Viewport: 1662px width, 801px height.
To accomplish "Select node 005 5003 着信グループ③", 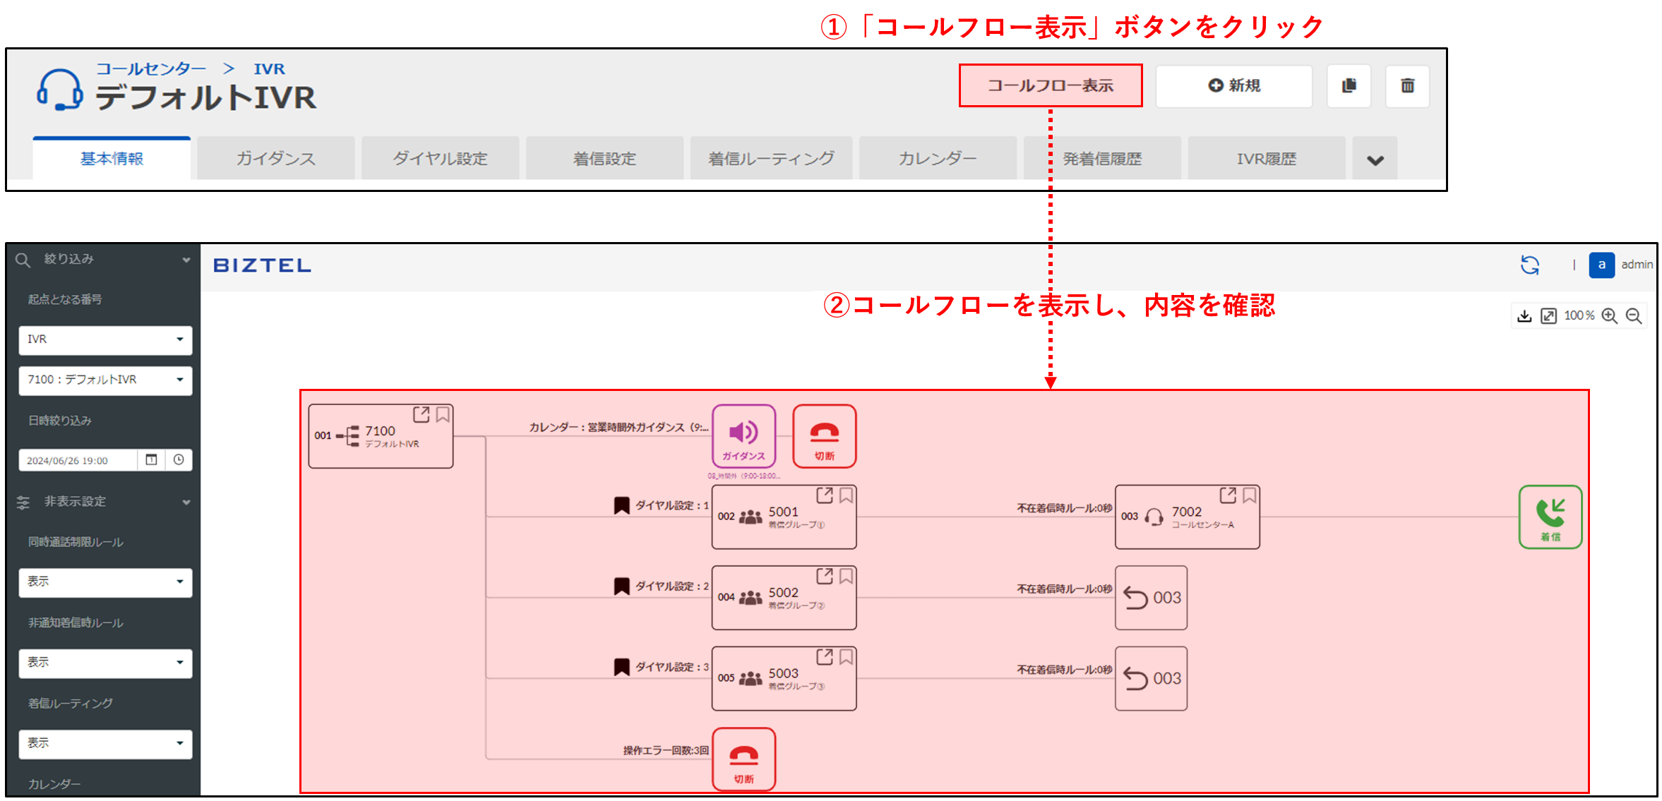I will [x=784, y=679].
